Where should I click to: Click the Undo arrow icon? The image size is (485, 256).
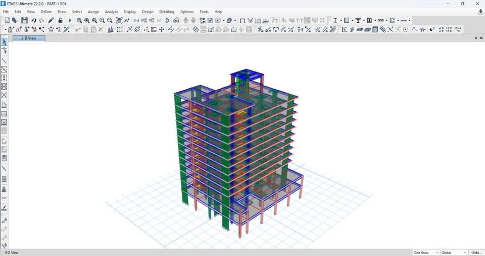(x=33, y=21)
